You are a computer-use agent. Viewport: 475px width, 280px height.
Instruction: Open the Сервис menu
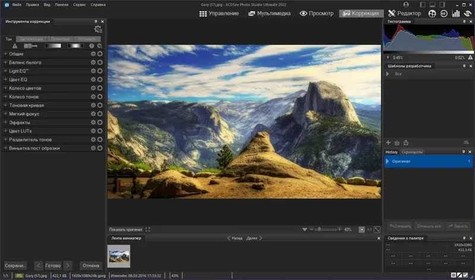point(79,4)
